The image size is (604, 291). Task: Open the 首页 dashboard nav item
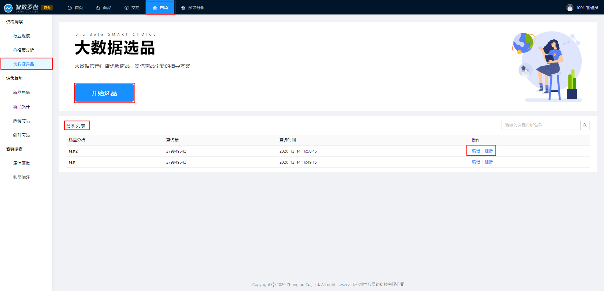(x=75, y=8)
